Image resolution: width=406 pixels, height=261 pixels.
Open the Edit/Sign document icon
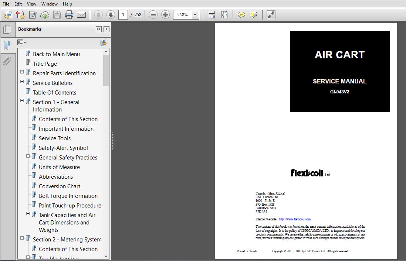click(33, 15)
